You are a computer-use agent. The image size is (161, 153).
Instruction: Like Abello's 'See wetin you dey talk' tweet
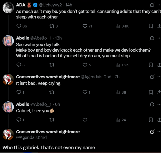85,65
